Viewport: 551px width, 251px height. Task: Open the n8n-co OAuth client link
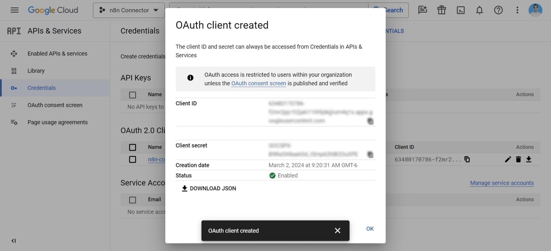coord(156,159)
